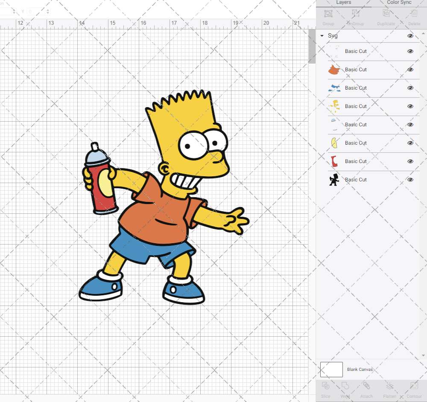Select the yellow skin layer thumbnail
The image size is (427, 402).
coord(334,106)
